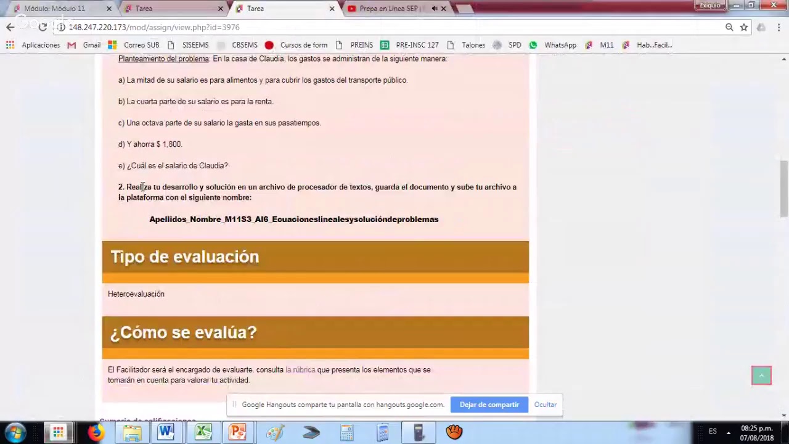The width and height of the screenshot is (789, 444).
Task: Open the Hab...Facil bookmark
Action: point(647,45)
